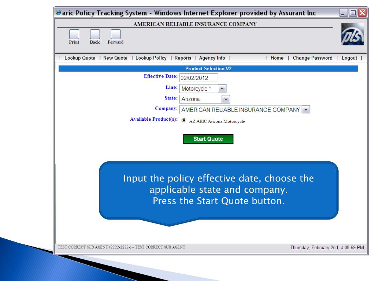Click the Effective Date field label

pos(160,76)
